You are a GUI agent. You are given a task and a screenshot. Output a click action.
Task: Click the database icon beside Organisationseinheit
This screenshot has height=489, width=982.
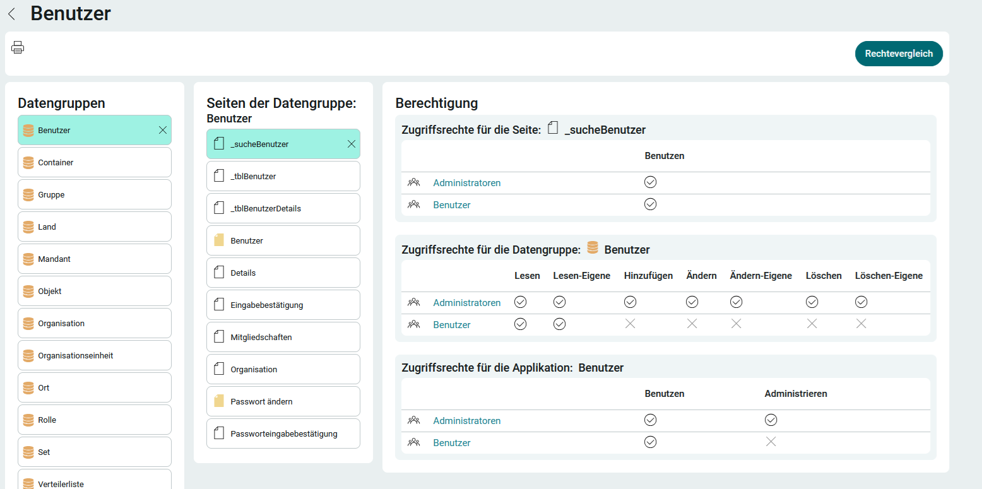pyautogui.click(x=28, y=355)
